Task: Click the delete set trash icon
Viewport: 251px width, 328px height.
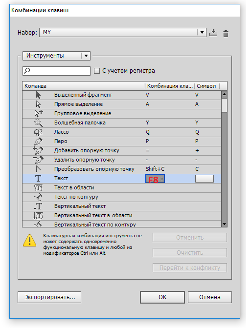Action: click(x=226, y=34)
